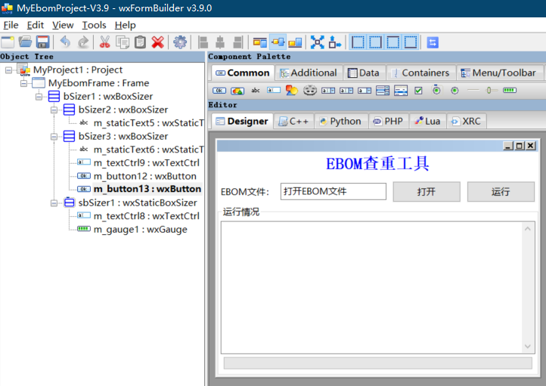Copy the selected object
Screen dimensions: 546x386
123,42
